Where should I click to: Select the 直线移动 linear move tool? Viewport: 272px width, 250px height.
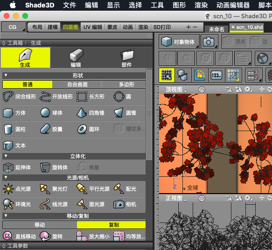coord(20,236)
